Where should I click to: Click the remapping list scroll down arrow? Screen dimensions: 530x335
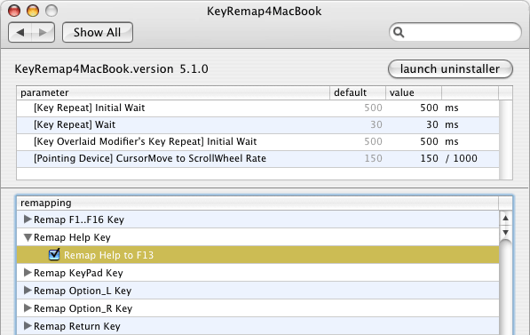(506, 232)
